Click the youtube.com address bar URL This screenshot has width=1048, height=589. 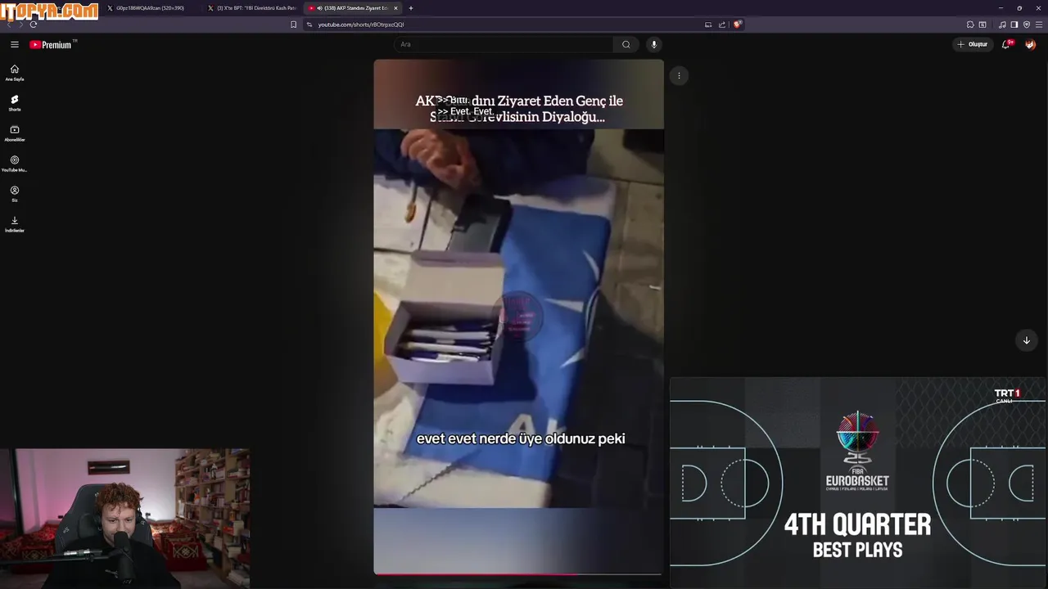coord(360,25)
